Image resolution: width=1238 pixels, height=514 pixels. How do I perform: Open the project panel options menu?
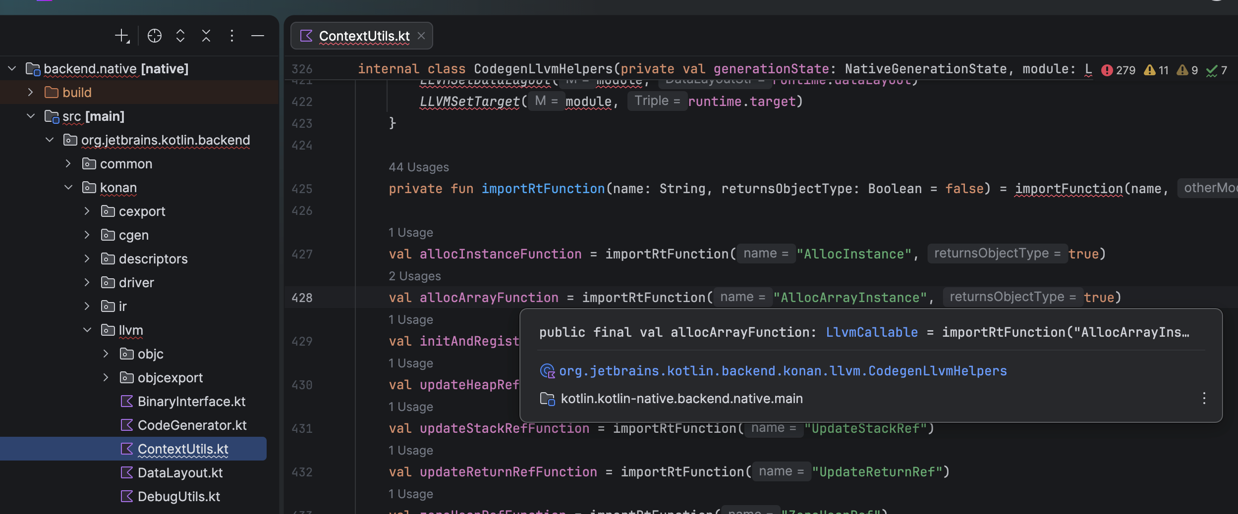pos(231,36)
